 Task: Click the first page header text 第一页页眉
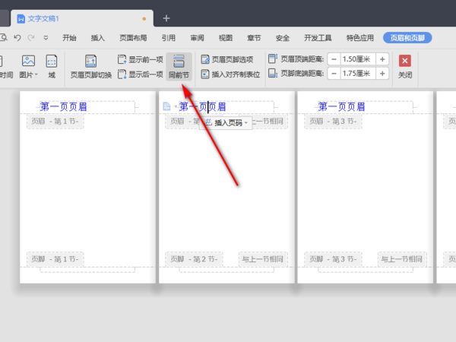[x=63, y=106]
